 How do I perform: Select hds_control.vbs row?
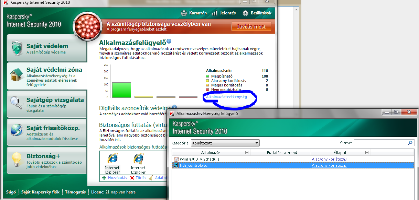tap(292, 165)
